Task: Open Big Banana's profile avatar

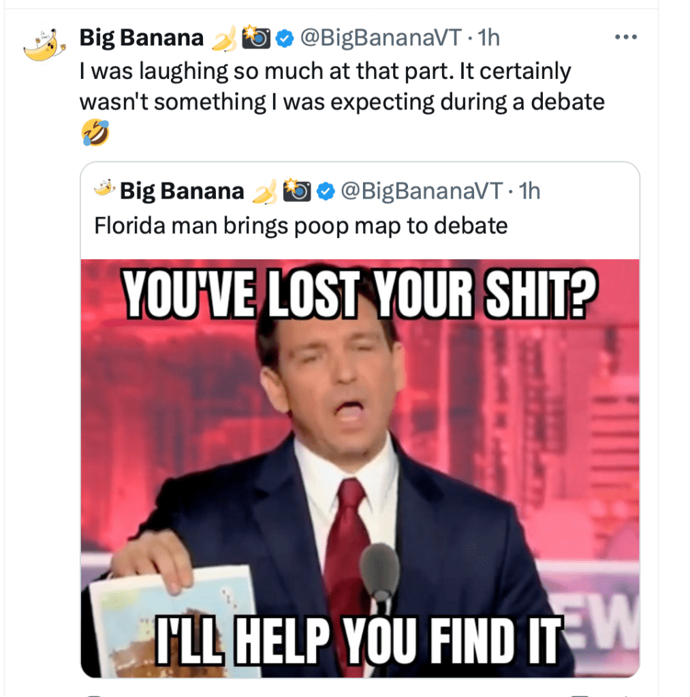Action: [43, 45]
